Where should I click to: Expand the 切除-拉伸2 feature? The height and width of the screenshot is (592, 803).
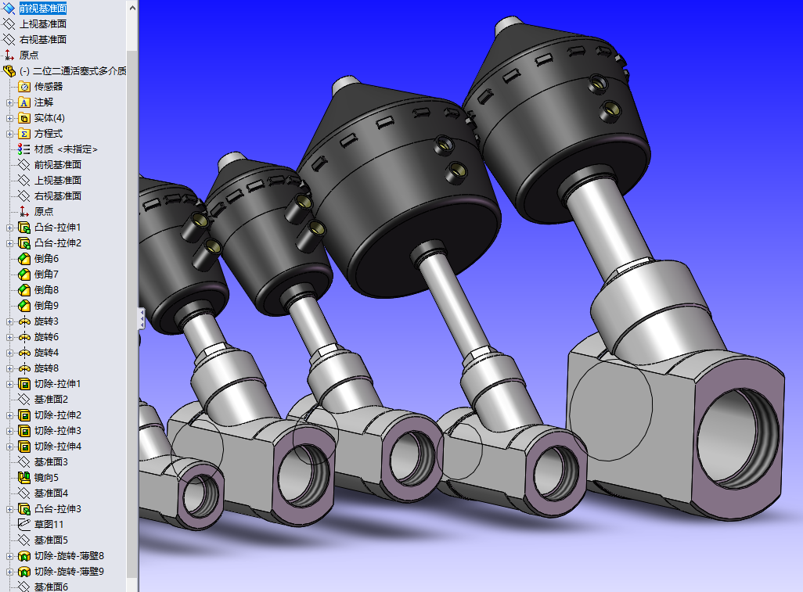[9, 415]
